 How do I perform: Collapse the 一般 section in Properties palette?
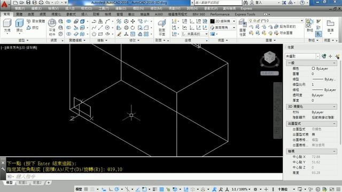pos(334,63)
